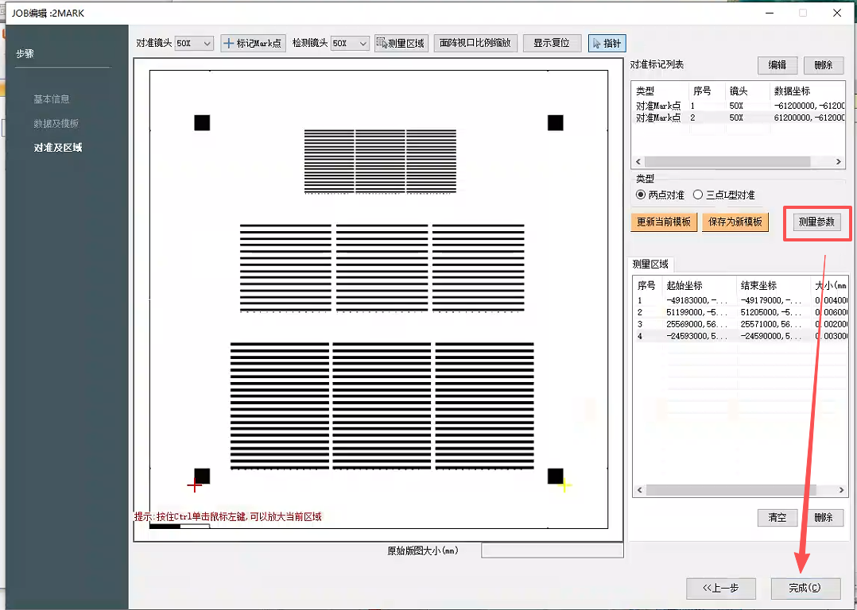Click the top-left black alignment square
This screenshot has height=610, width=857.
click(x=202, y=122)
